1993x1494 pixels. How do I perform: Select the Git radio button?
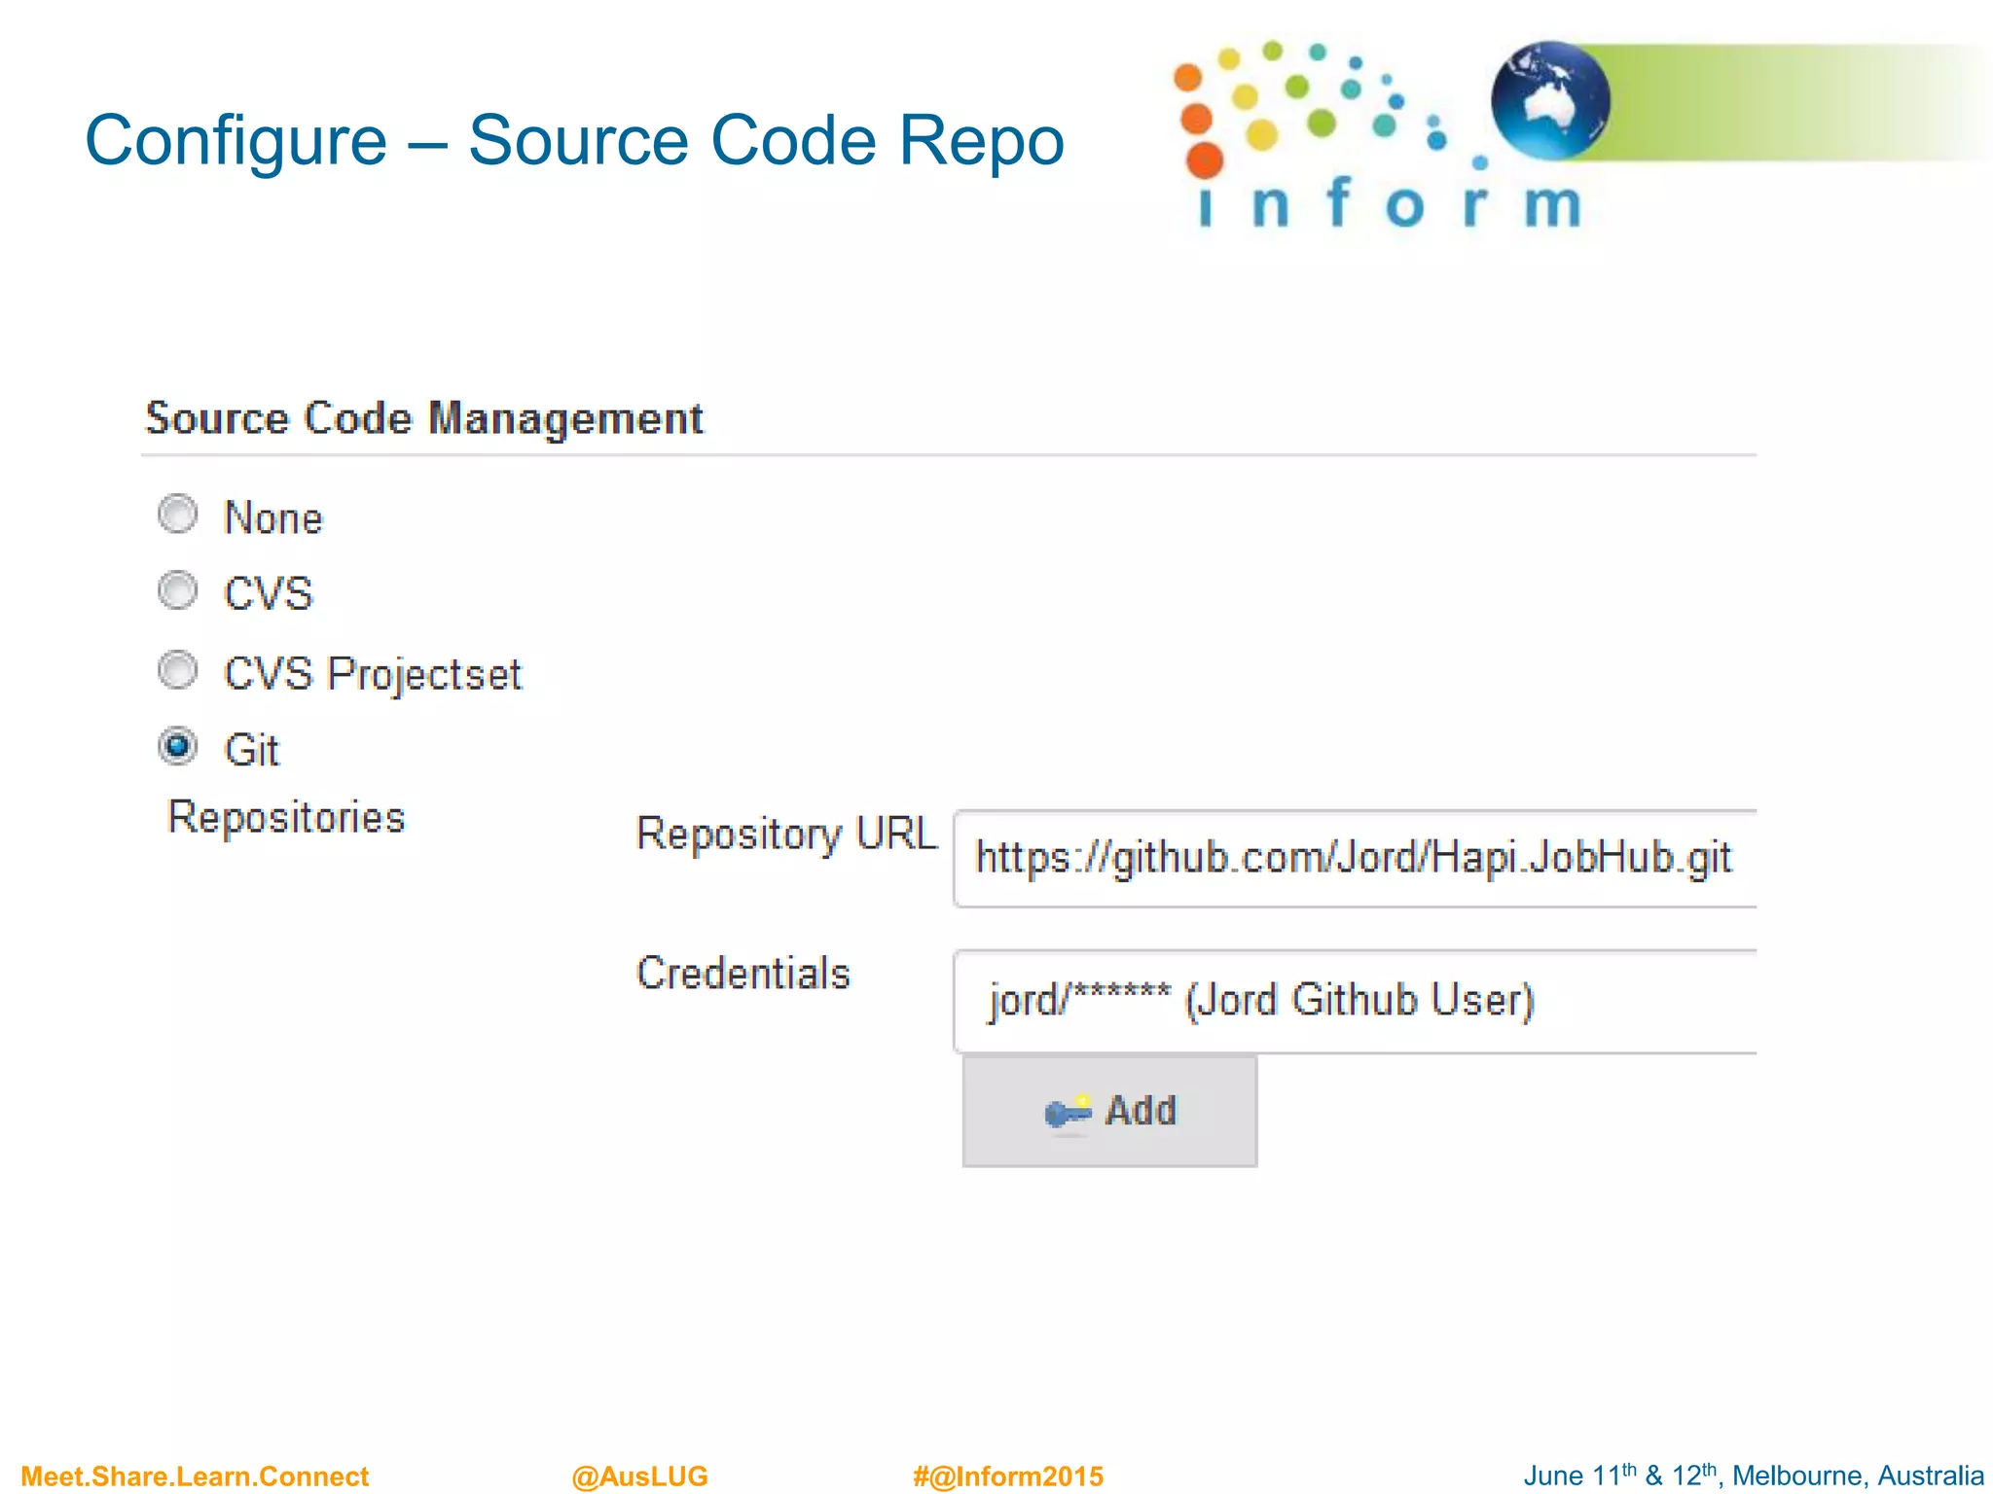tap(178, 747)
